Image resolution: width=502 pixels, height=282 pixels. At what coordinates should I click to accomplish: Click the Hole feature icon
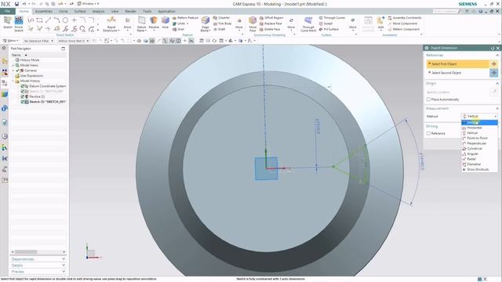click(166, 21)
